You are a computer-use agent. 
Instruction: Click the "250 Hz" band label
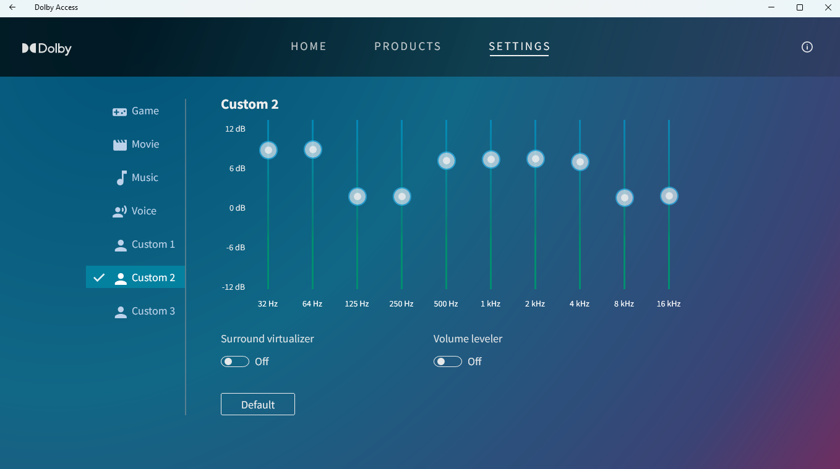click(401, 303)
